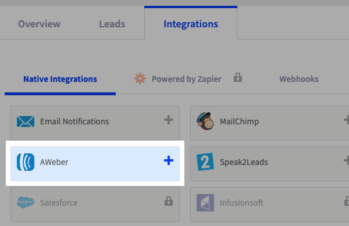Click the Salesforce cloud logo
This screenshot has height=226, width=349.
click(26, 202)
